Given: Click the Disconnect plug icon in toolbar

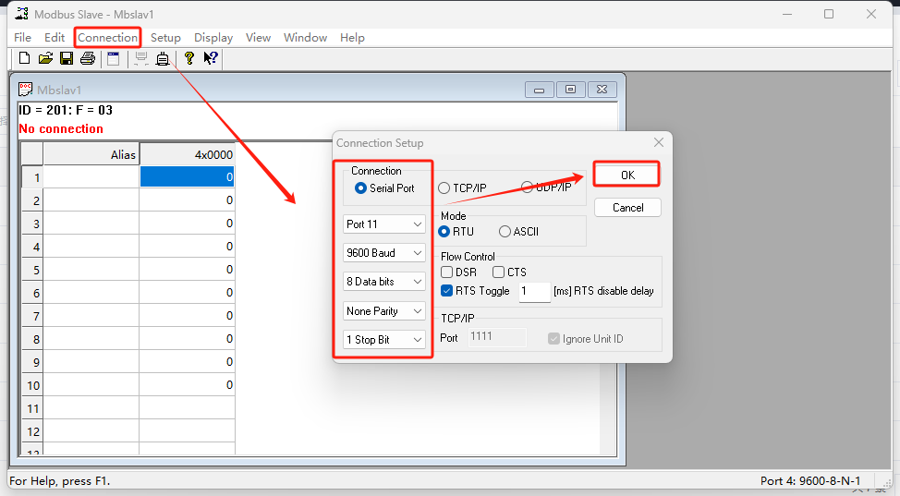Looking at the screenshot, I should click(x=163, y=59).
